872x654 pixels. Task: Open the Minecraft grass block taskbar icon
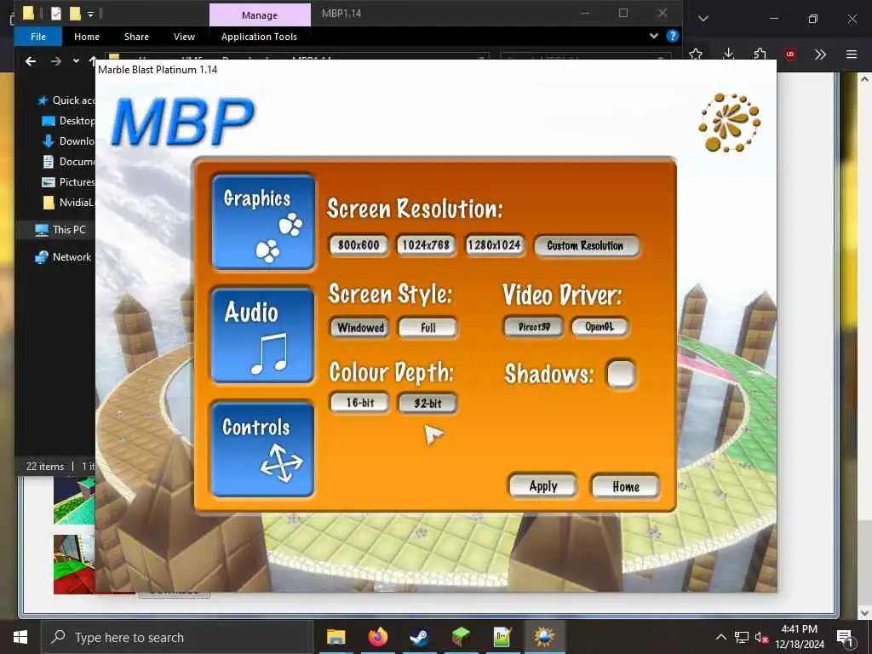pyautogui.click(x=461, y=637)
